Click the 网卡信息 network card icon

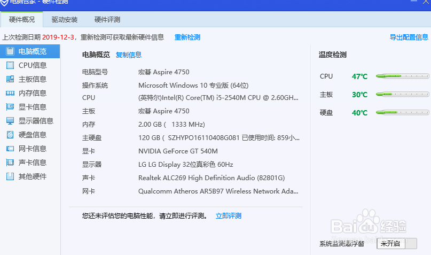pos(10,149)
